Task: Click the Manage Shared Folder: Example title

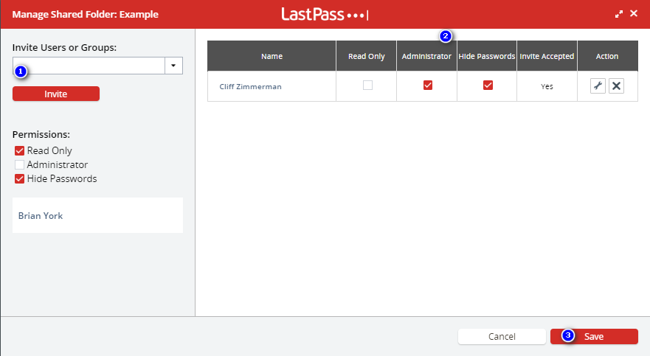Action: (x=86, y=14)
